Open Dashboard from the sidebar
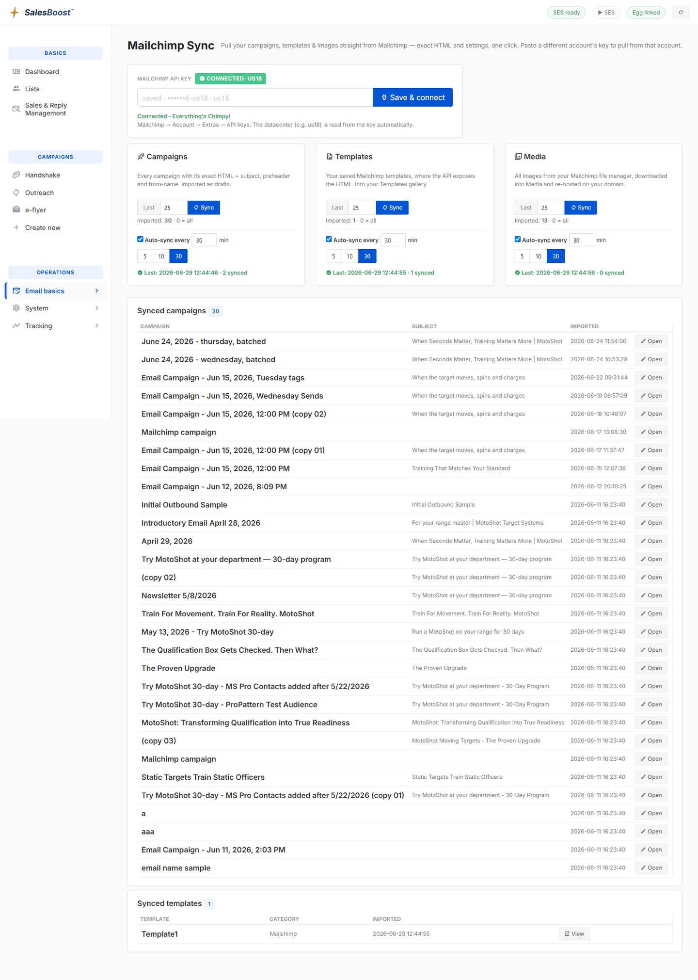This screenshot has width=698, height=980. [x=42, y=72]
